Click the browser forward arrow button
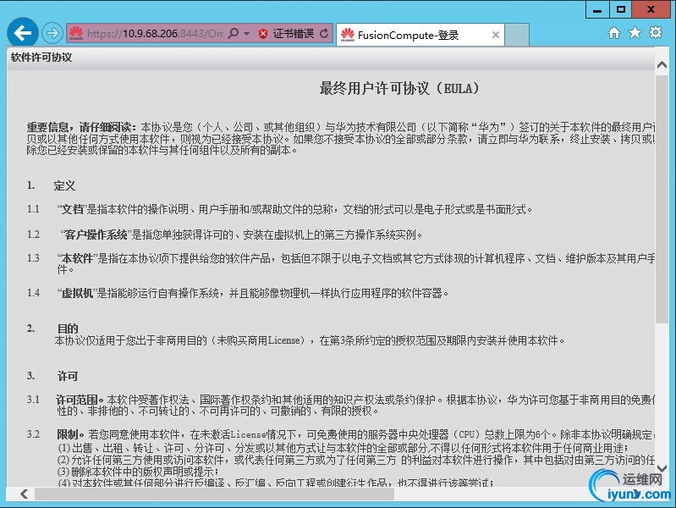Image resolution: width=676 pixels, height=508 pixels. (52, 33)
